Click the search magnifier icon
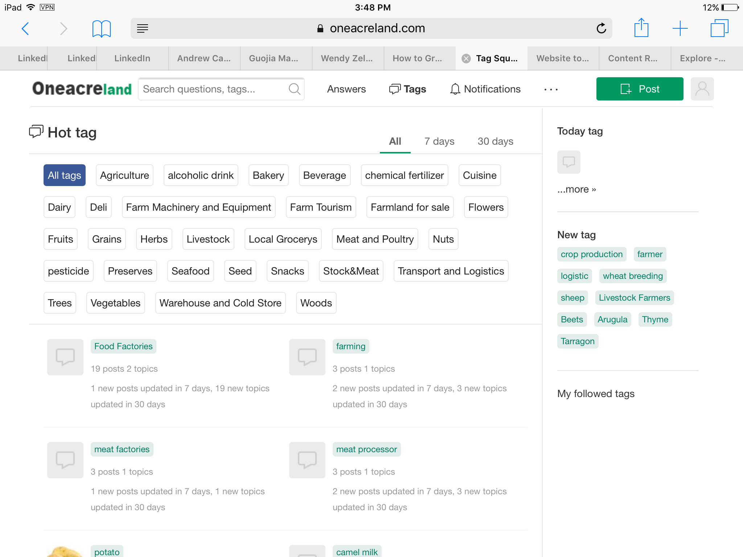The width and height of the screenshot is (743, 557). [294, 89]
